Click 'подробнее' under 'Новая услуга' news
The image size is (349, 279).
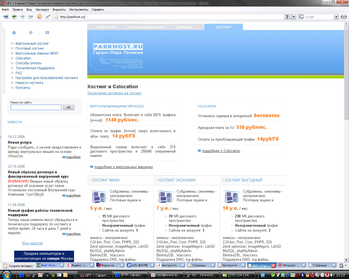pos(73,157)
